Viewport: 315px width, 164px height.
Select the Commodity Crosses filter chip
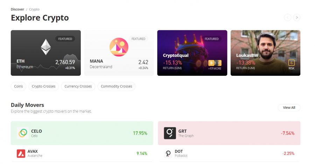tap(117, 86)
